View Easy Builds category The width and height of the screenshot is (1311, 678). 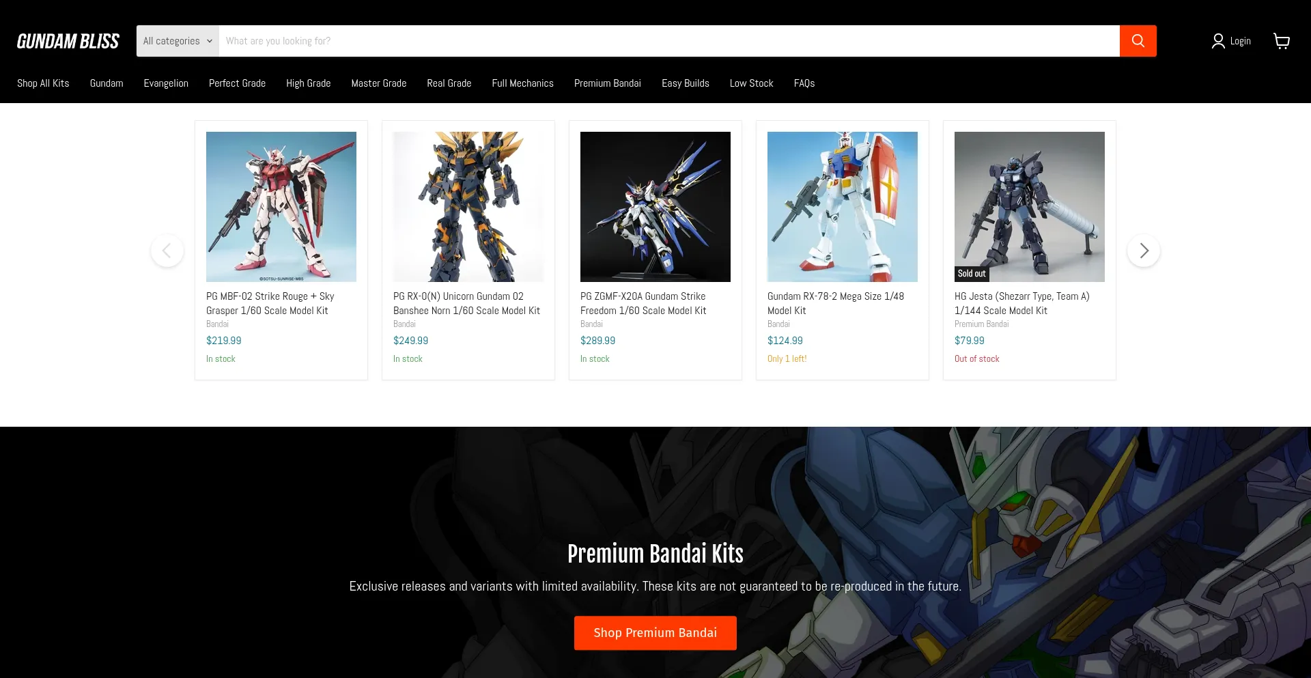coord(686,83)
